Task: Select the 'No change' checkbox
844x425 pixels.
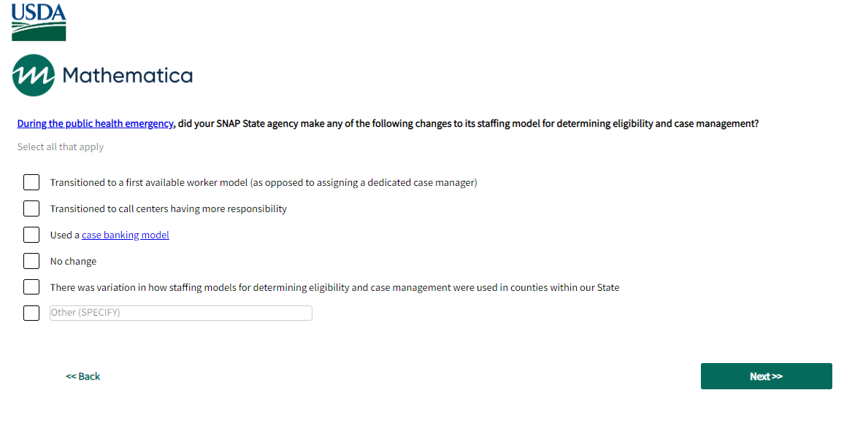Action: point(31,261)
